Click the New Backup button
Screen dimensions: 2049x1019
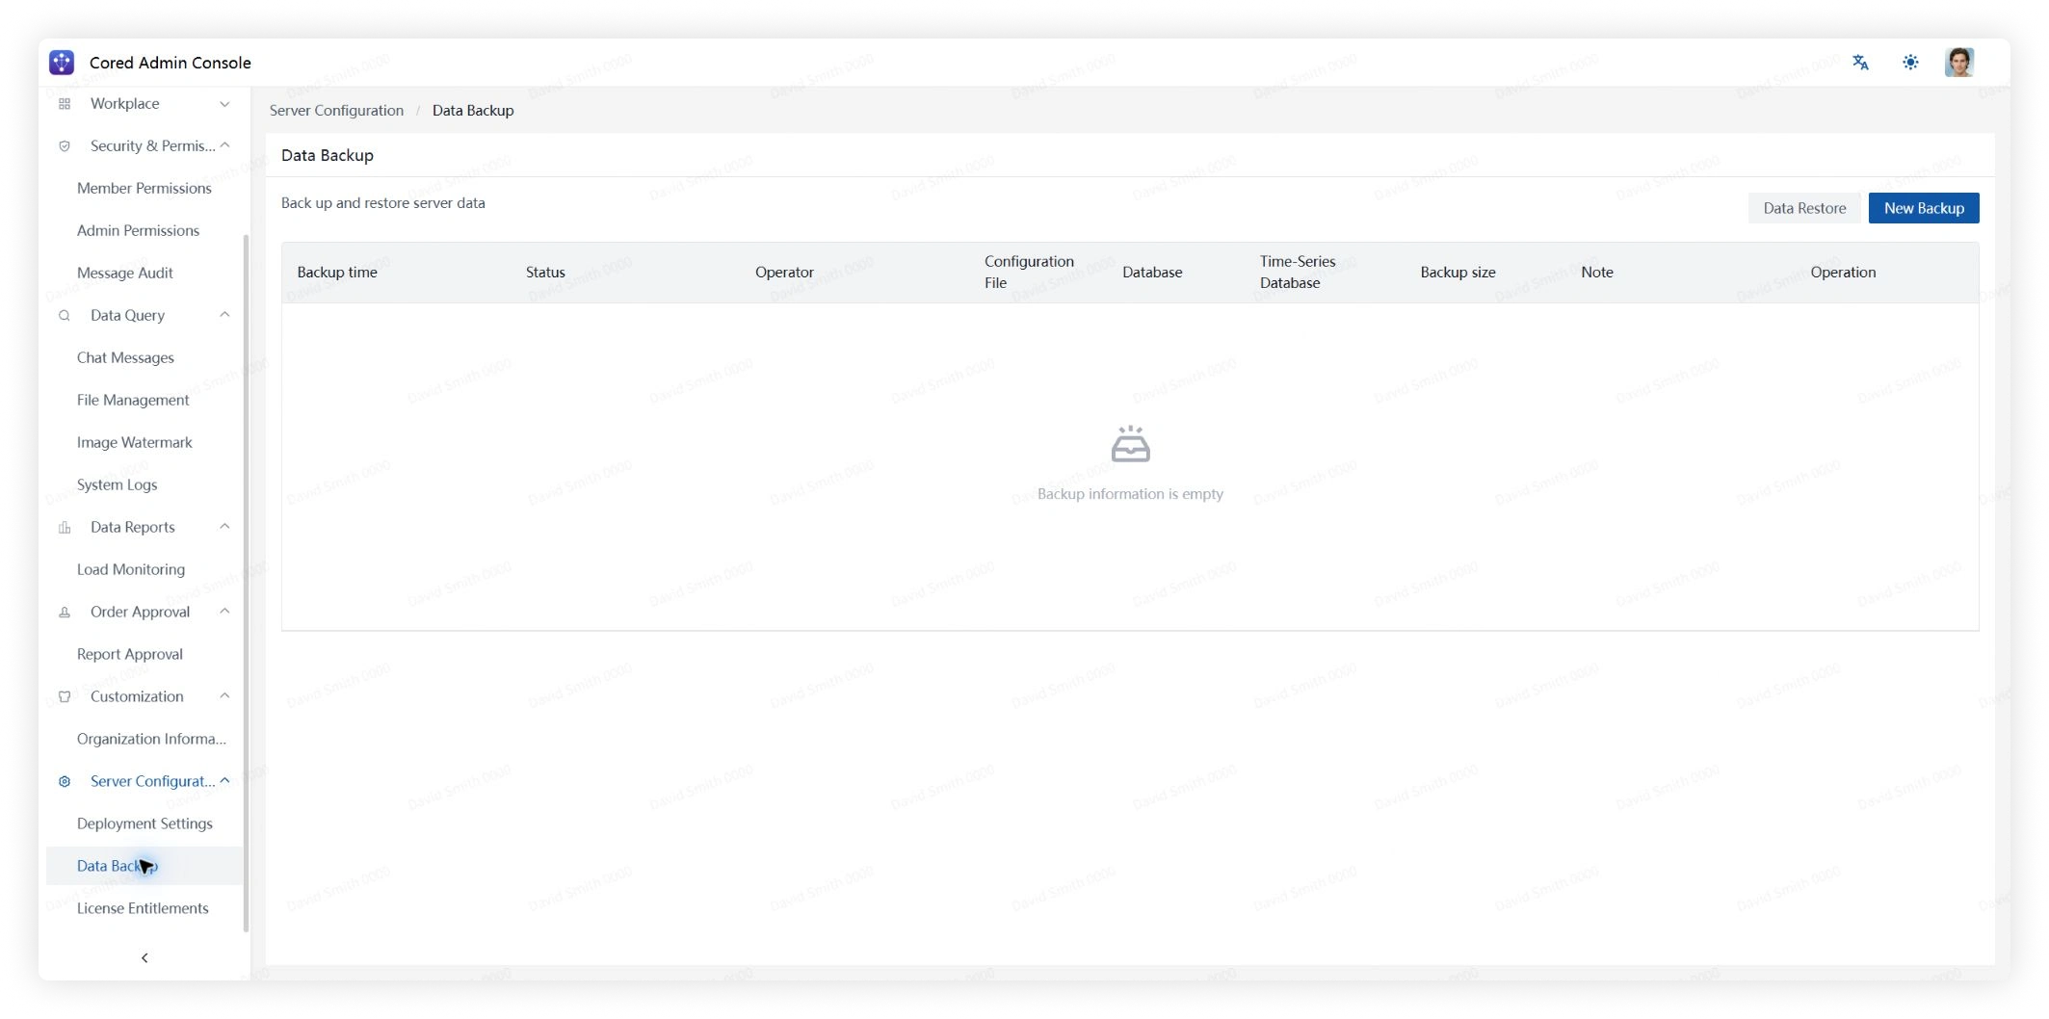click(x=1924, y=208)
